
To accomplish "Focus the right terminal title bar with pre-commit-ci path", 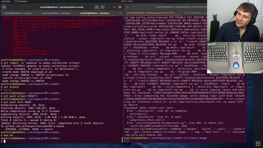I will click(181, 7).
